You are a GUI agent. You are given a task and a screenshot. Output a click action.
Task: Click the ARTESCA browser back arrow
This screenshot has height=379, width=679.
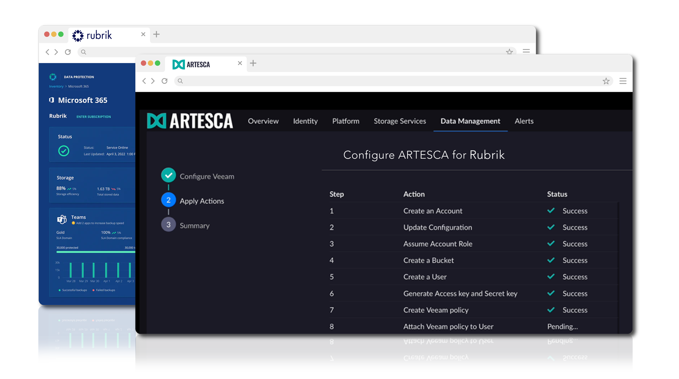tap(144, 81)
